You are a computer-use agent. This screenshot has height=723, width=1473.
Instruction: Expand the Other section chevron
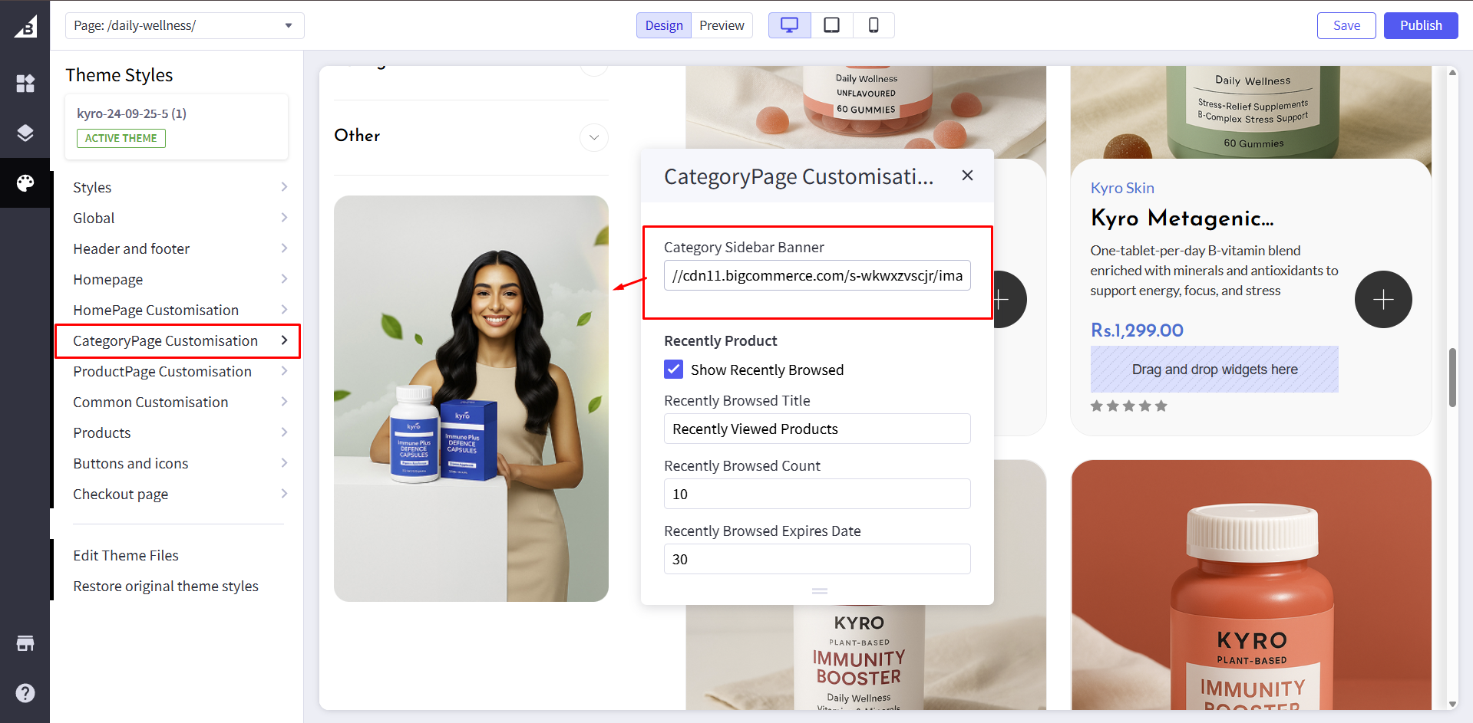[593, 137]
